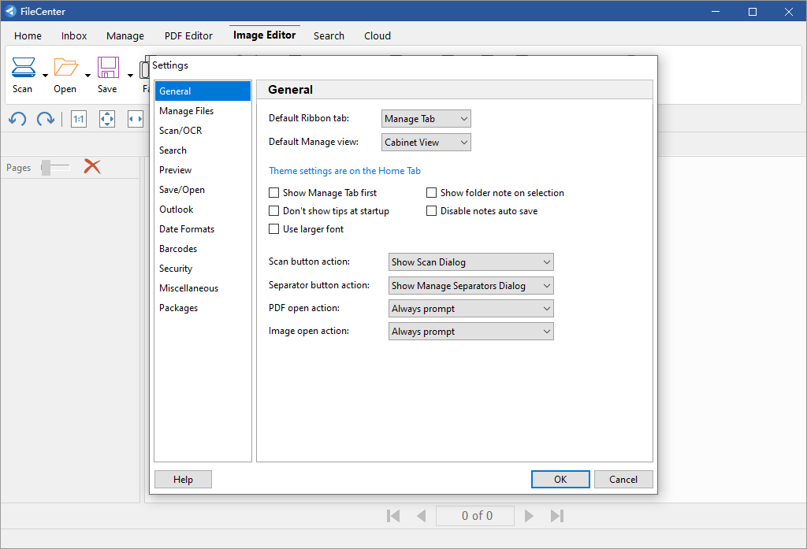Click the Undo rotate-left arrow icon

click(x=17, y=120)
